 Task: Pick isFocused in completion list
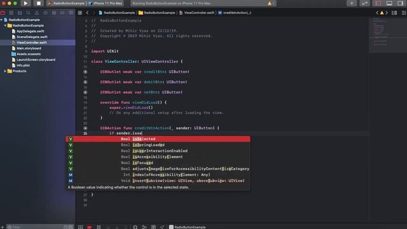tap(158, 163)
